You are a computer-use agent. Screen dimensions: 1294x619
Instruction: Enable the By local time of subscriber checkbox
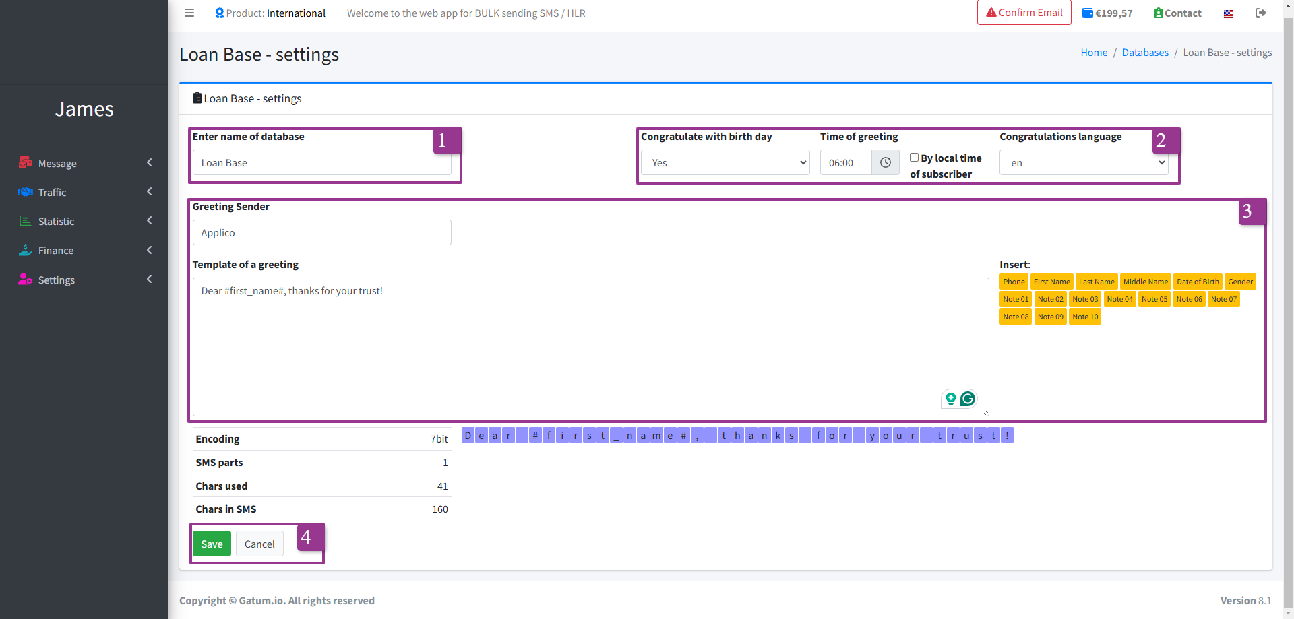(915, 157)
